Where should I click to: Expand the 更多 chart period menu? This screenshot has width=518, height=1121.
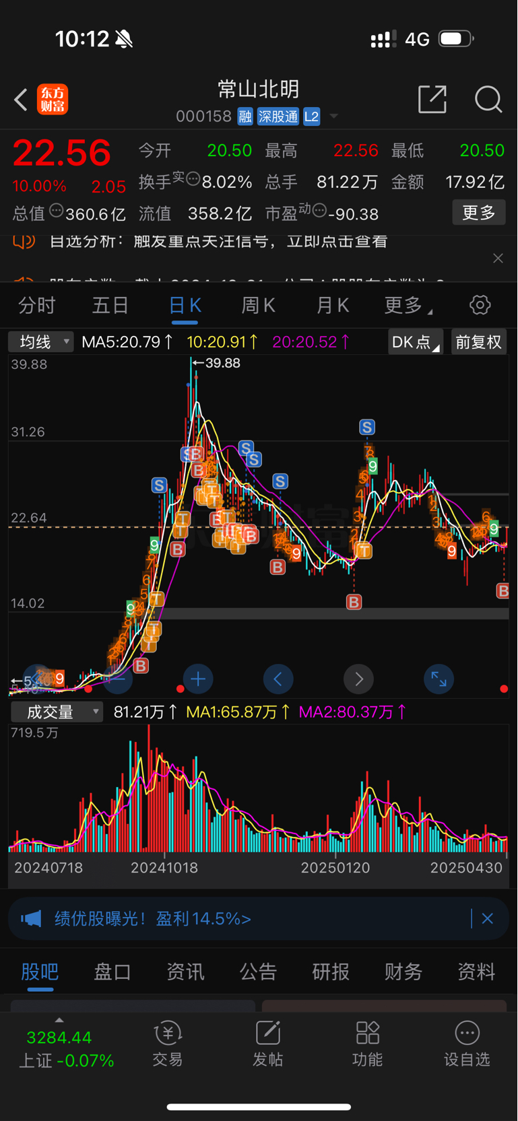(408, 306)
